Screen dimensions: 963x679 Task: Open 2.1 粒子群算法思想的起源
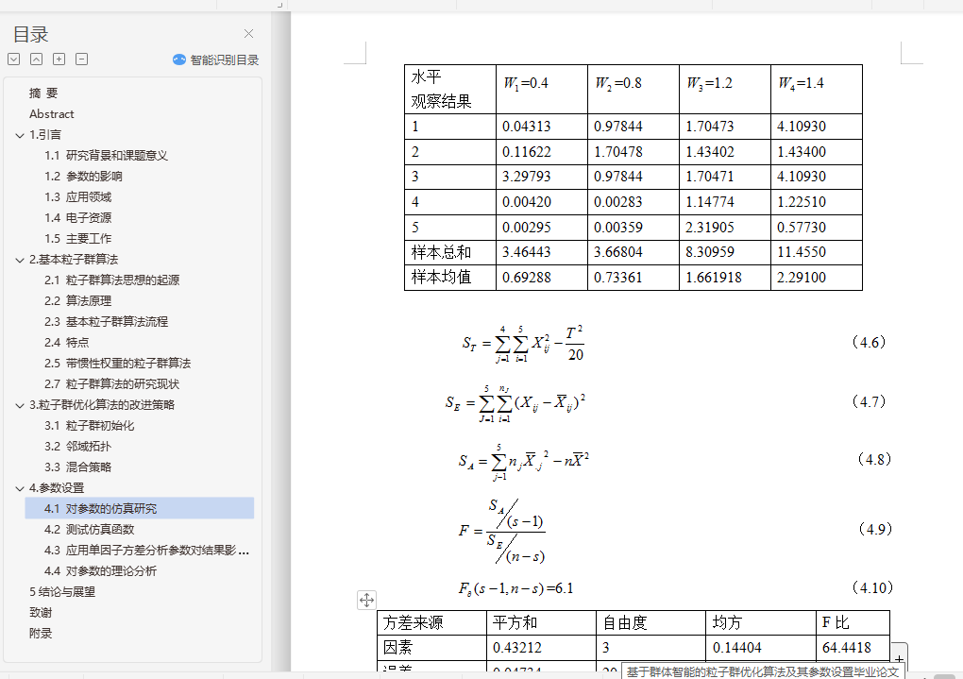[x=111, y=280]
